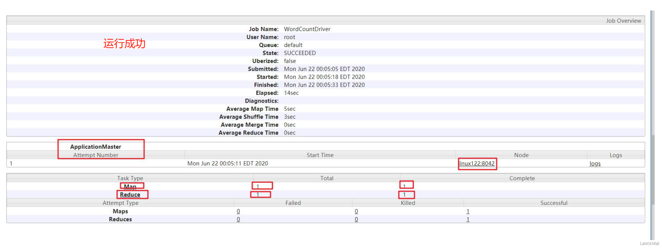Open the linux122:8042 node link
The image size is (662, 248).
[x=477, y=163]
